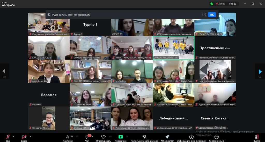Image resolution: width=265 pixels, height=142 pixels.
Task: Open the Вид view layout menu
Action: [232, 4]
